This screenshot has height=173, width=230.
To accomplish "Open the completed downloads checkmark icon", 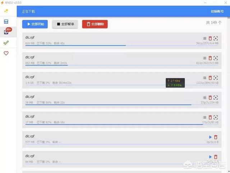I will pyautogui.click(x=6, y=43).
